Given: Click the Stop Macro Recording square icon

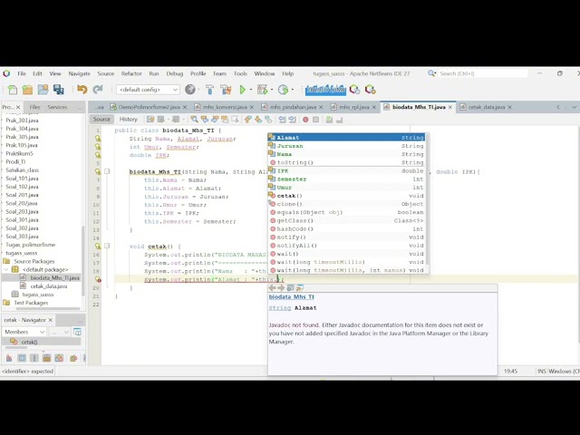Looking at the screenshot, I should click(x=315, y=120).
